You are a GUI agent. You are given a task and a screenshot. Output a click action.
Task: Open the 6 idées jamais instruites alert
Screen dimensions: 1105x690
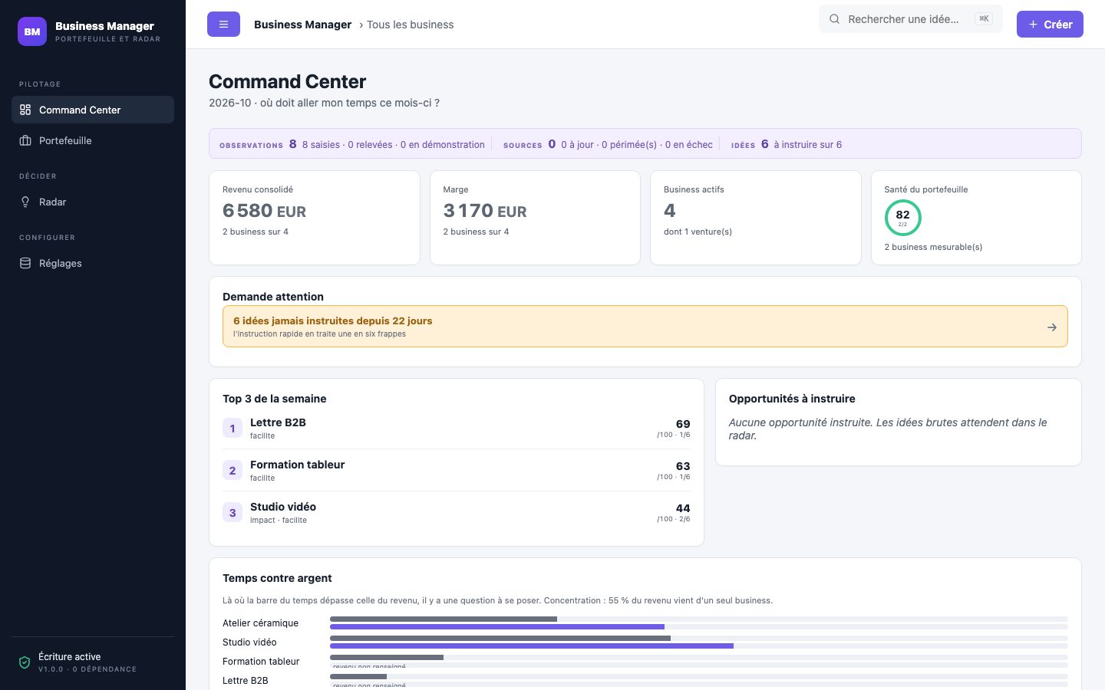(645, 327)
